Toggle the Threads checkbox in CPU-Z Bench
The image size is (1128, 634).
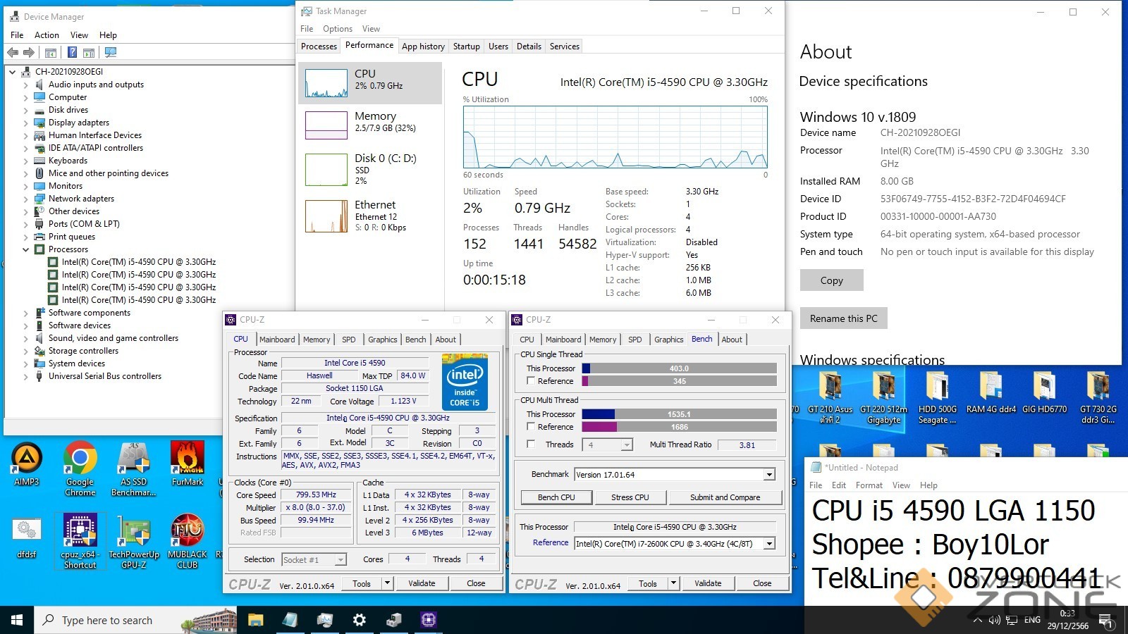pos(532,445)
